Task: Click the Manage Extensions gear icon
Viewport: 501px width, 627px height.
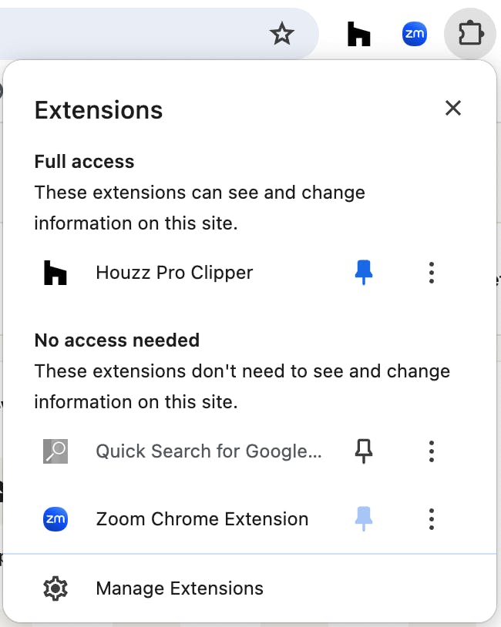Action: click(x=55, y=589)
